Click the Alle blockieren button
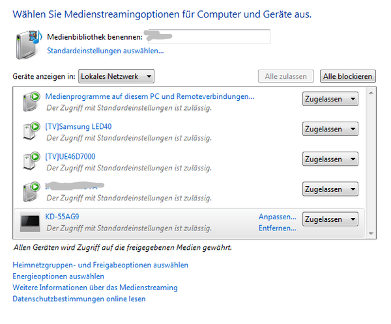 click(348, 77)
